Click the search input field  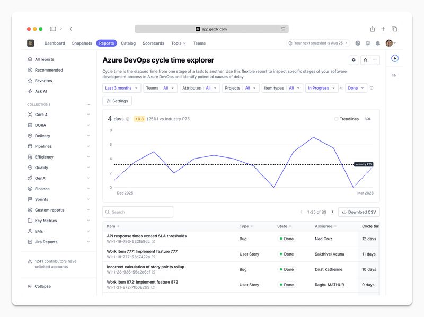[x=138, y=212]
